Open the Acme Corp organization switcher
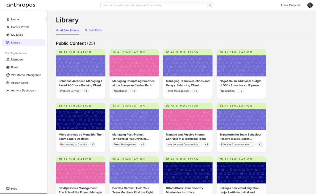This screenshot has height=194, width=316. click(x=290, y=5)
